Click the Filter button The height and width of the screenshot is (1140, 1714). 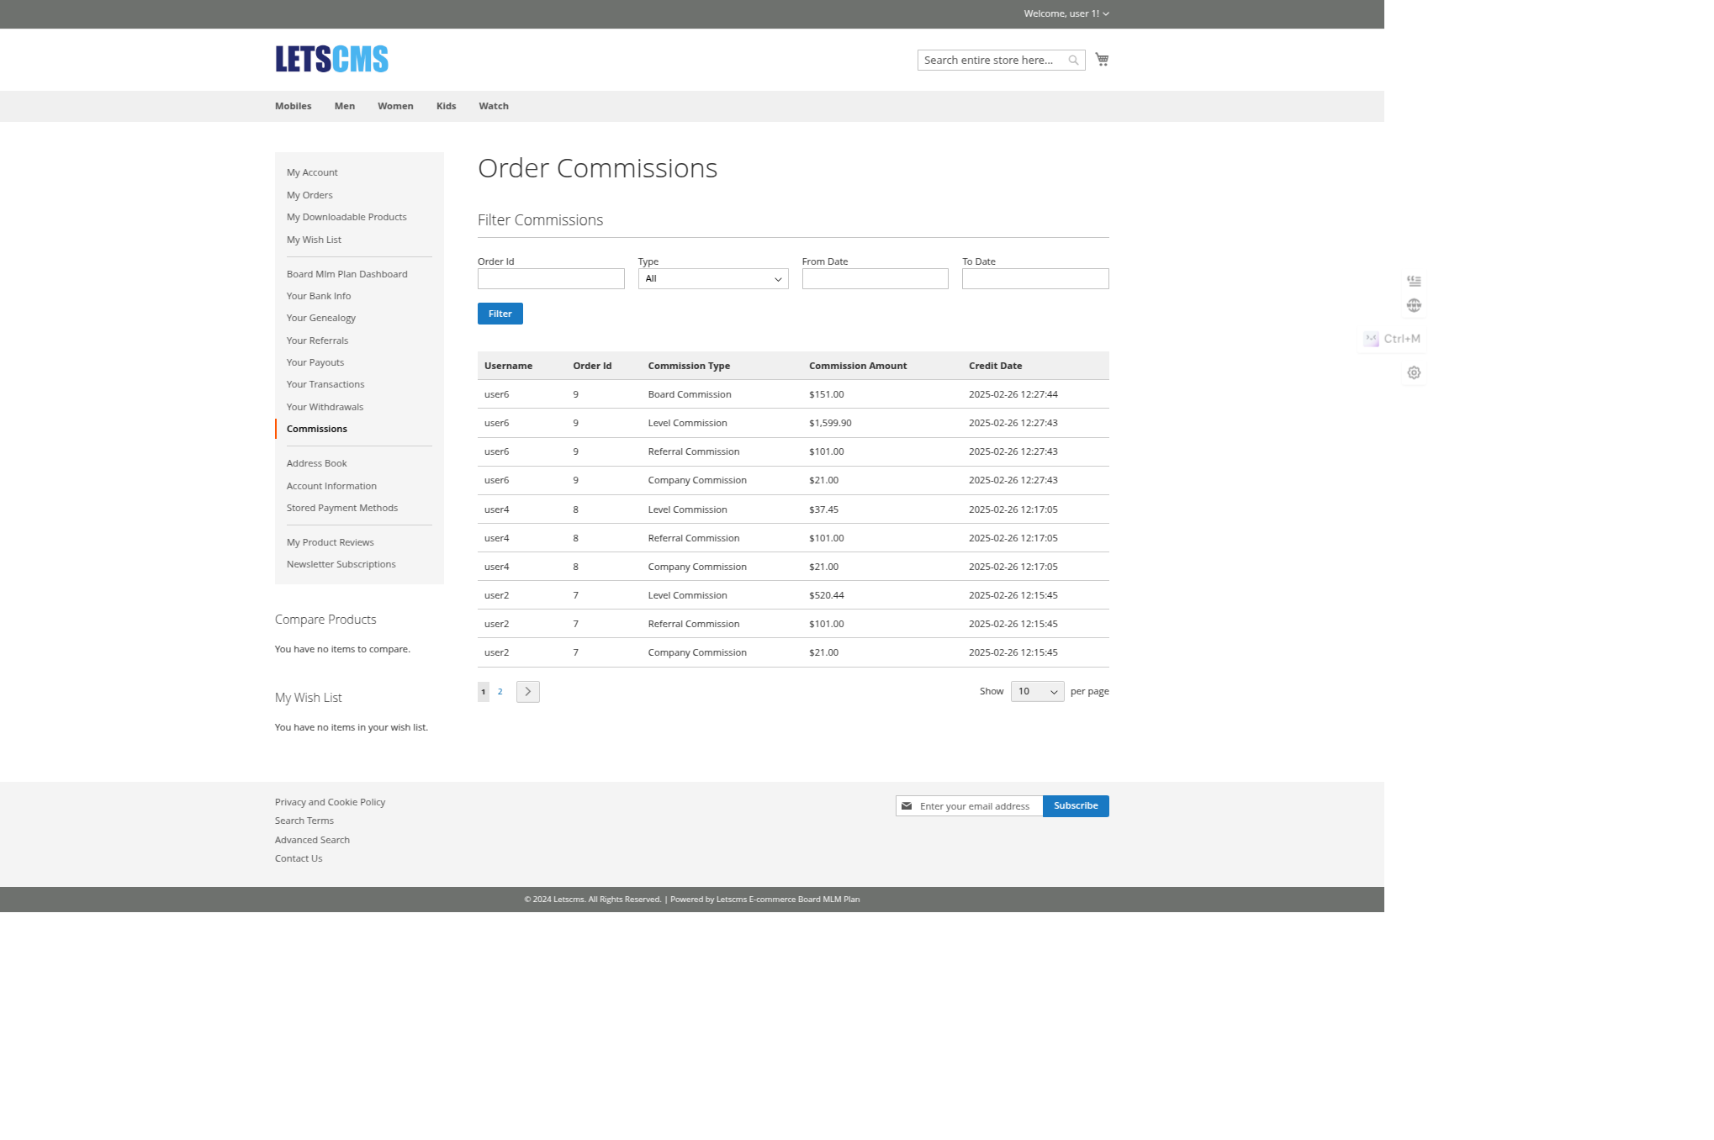tap(500, 313)
